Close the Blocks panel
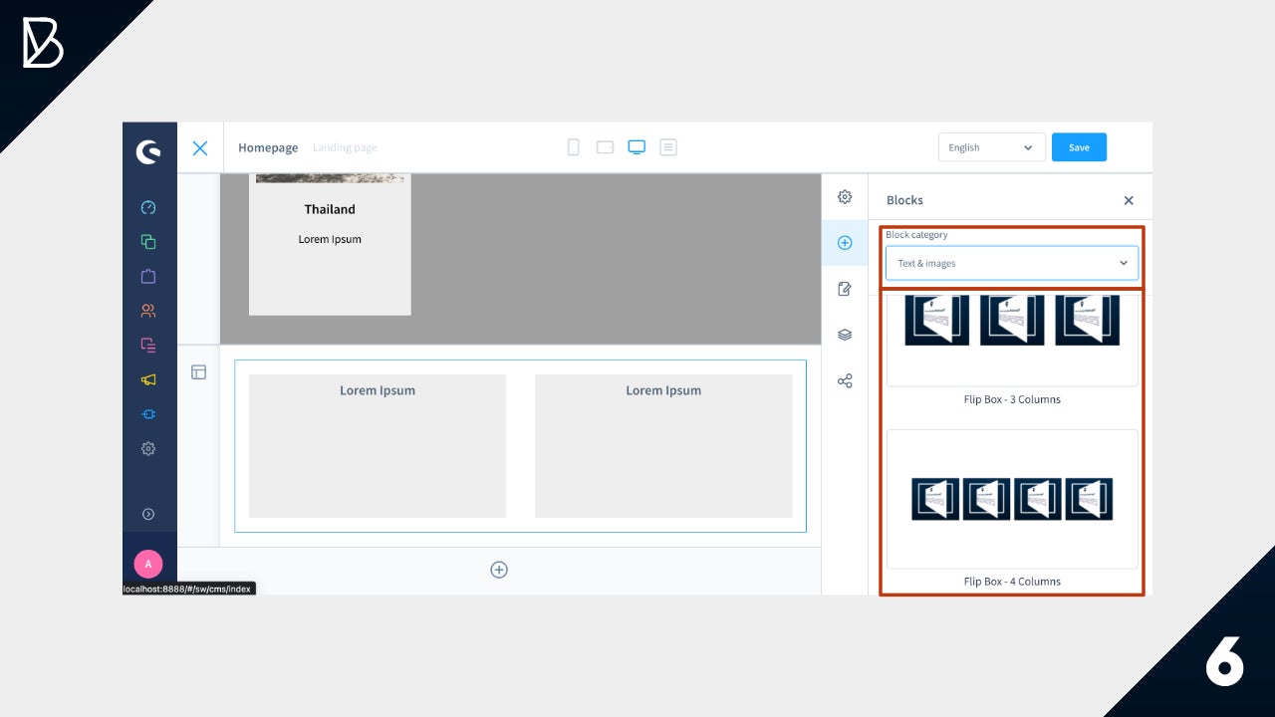1275x717 pixels. click(x=1129, y=200)
